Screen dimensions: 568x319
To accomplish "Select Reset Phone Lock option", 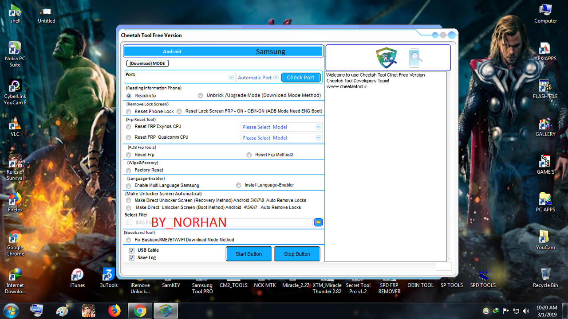I will [129, 112].
